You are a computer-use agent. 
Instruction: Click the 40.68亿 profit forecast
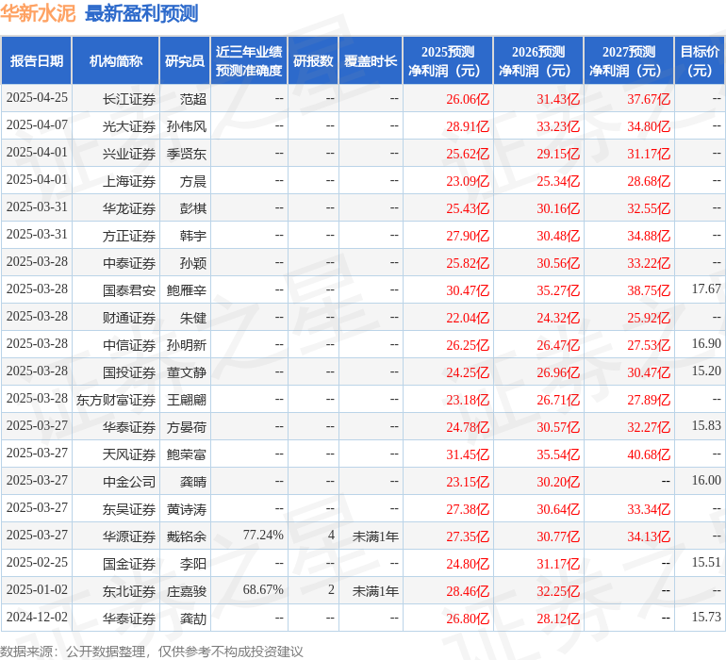click(x=649, y=454)
